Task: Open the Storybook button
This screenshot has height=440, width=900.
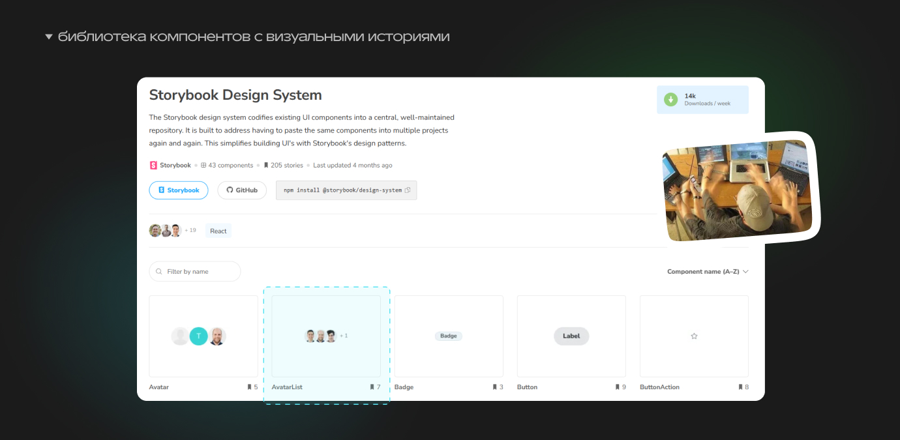Action: tap(179, 190)
